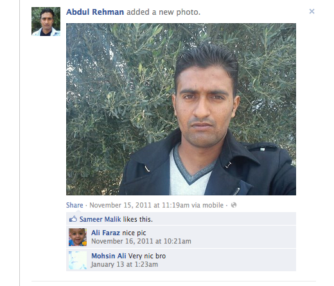This screenshot has height=286, width=334.
Task: Open Ali Faraz's name link
Action: pyautogui.click(x=105, y=233)
